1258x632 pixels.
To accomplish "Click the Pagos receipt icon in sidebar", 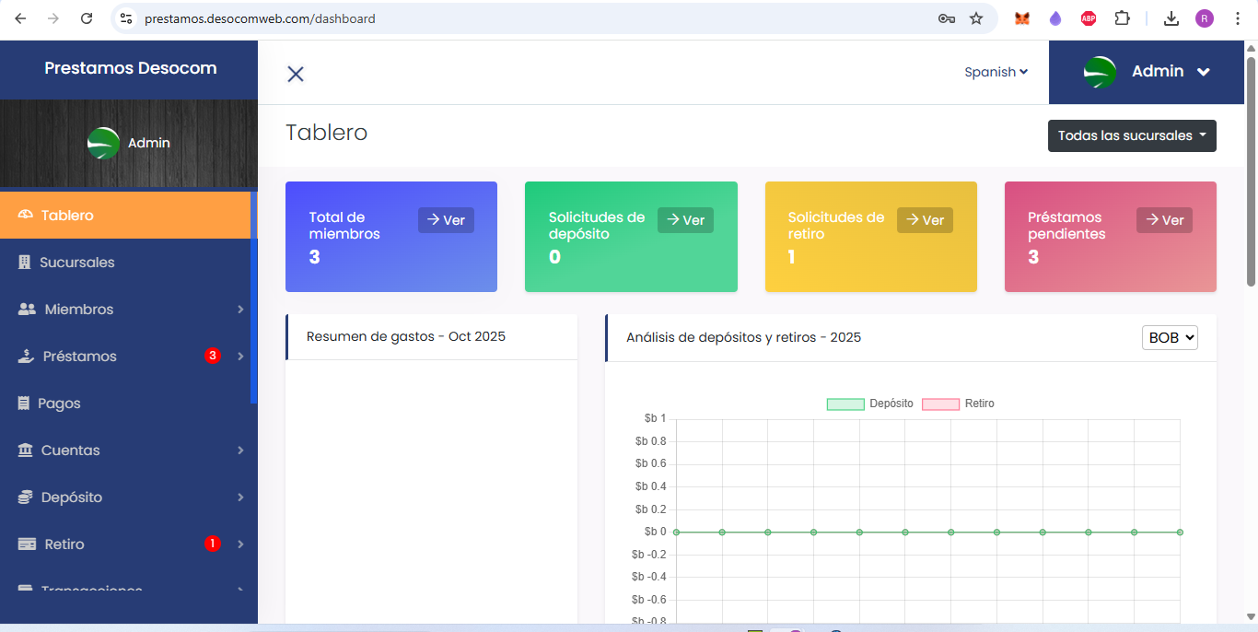I will tap(24, 404).
